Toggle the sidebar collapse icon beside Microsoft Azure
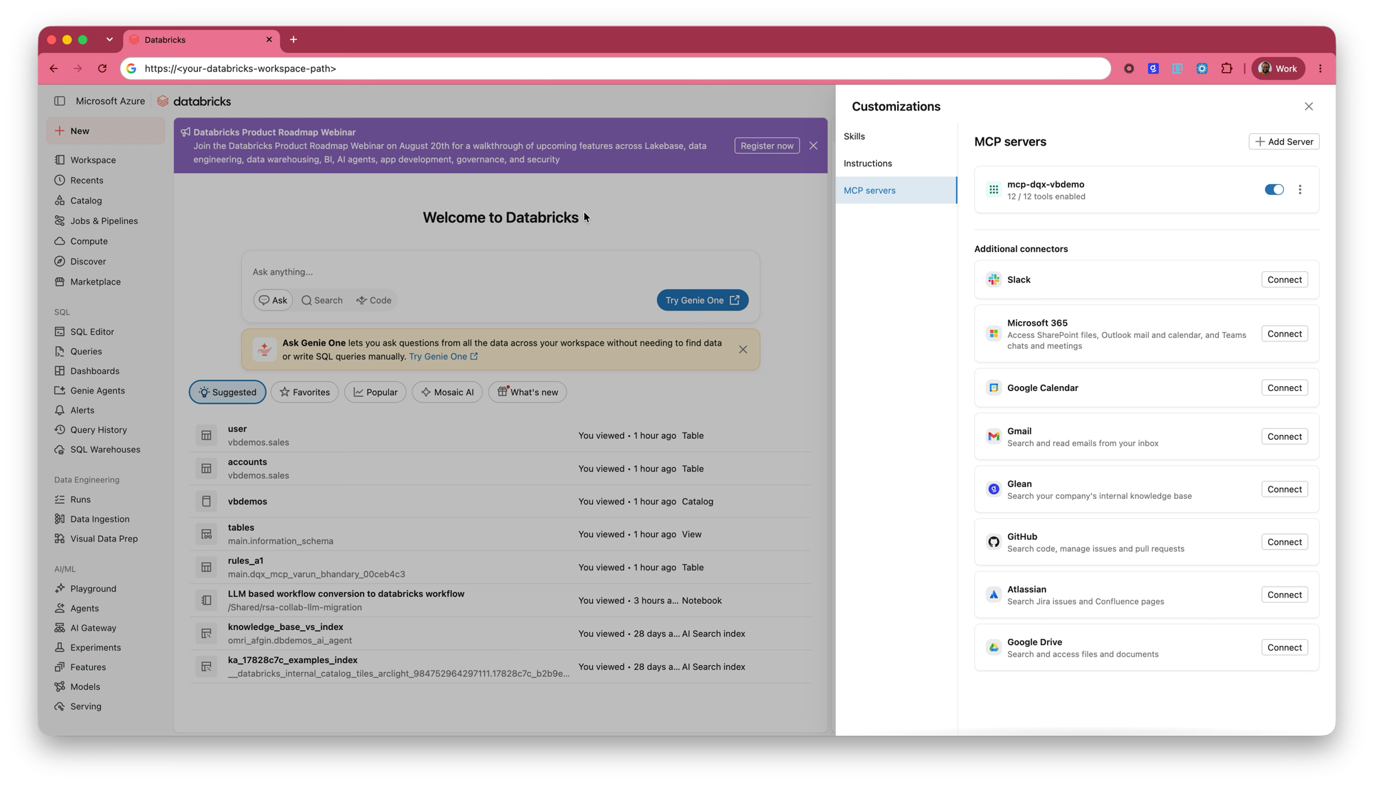This screenshot has width=1374, height=786. click(60, 101)
